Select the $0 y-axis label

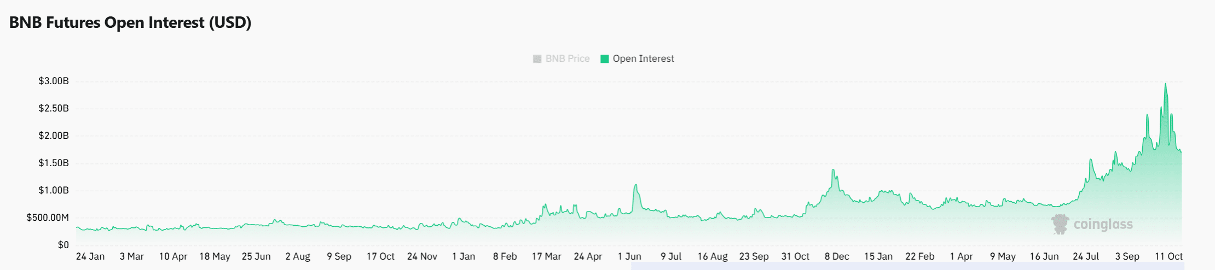coord(63,245)
